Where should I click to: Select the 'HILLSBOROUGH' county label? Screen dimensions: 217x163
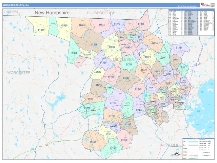click(101, 13)
